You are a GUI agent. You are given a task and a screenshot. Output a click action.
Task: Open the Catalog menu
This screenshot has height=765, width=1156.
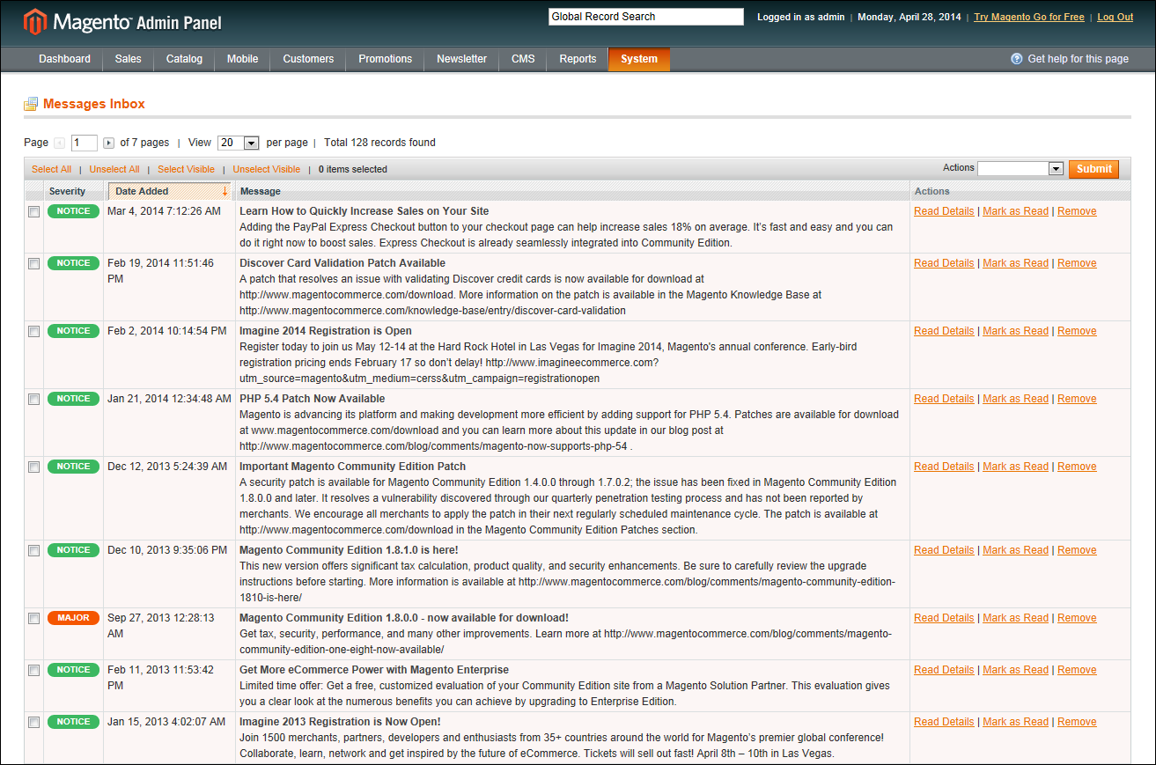[x=184, y=59]
